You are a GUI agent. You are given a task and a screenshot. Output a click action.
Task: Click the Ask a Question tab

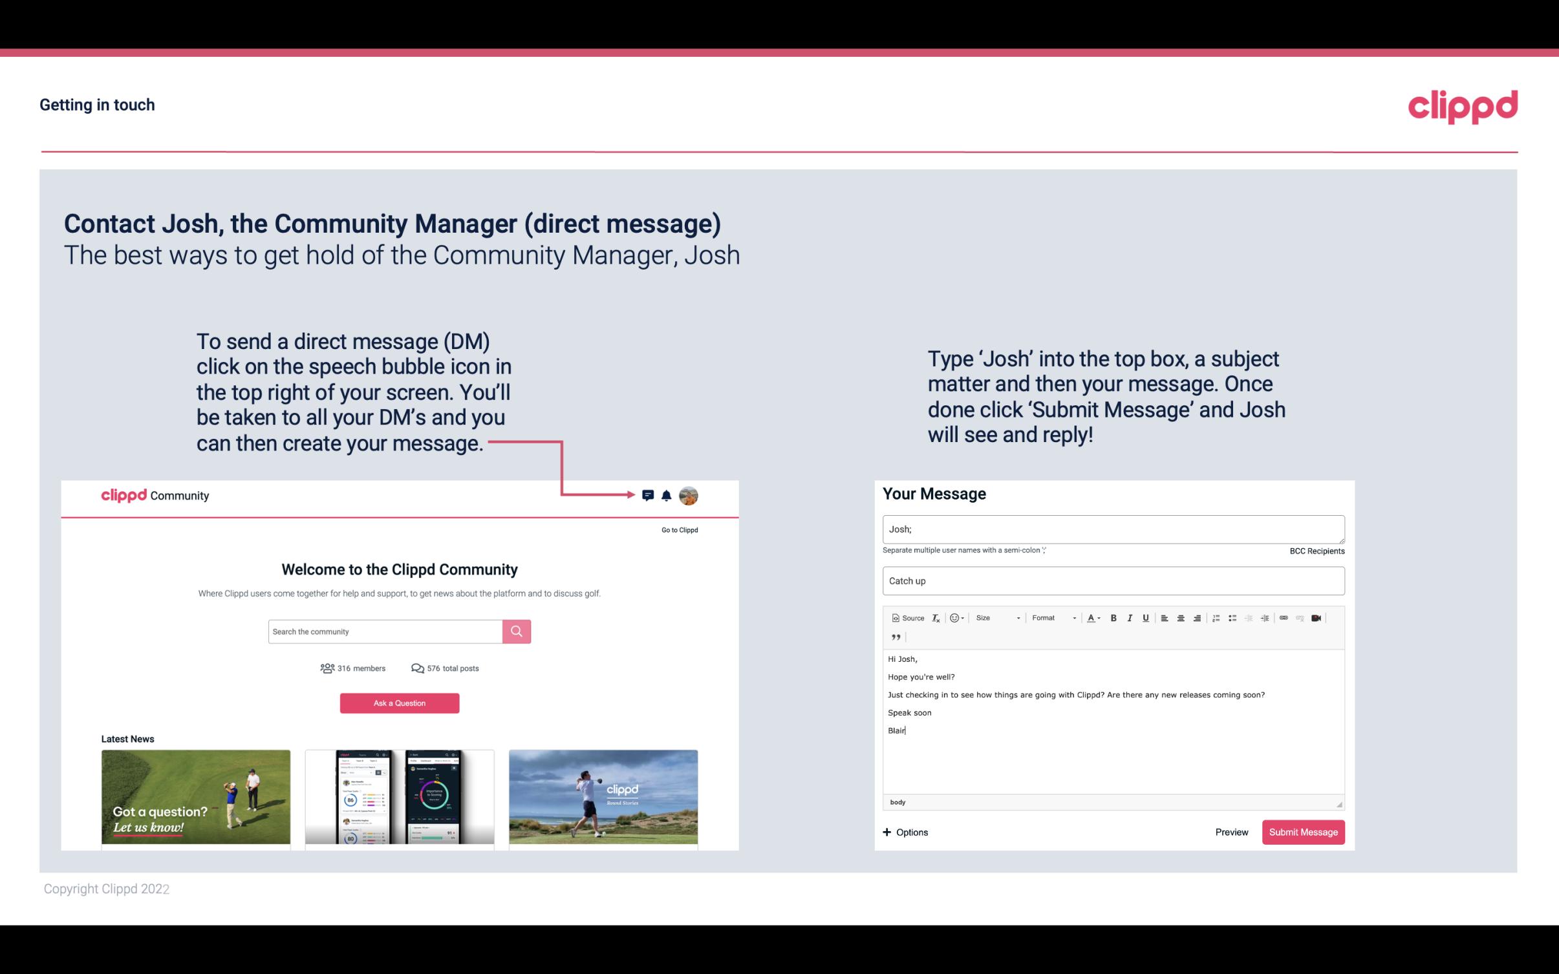(x=398, y=703)
